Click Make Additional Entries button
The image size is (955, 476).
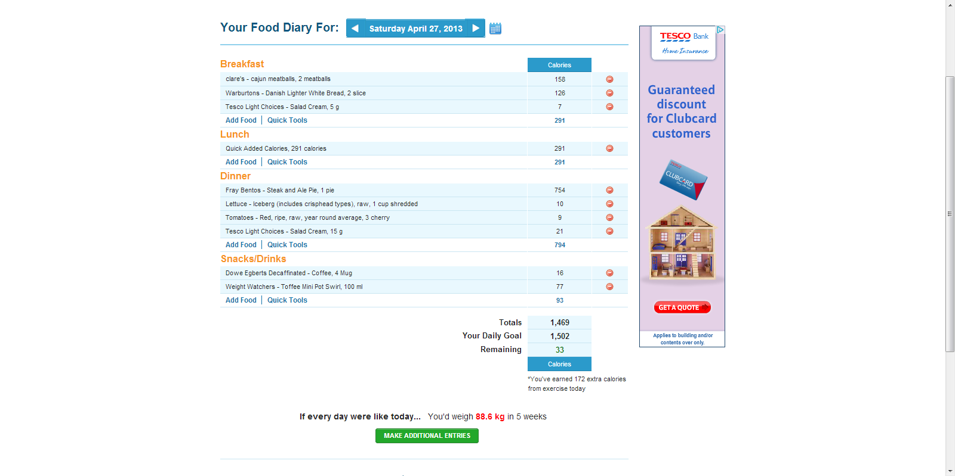tap(427, 435)
